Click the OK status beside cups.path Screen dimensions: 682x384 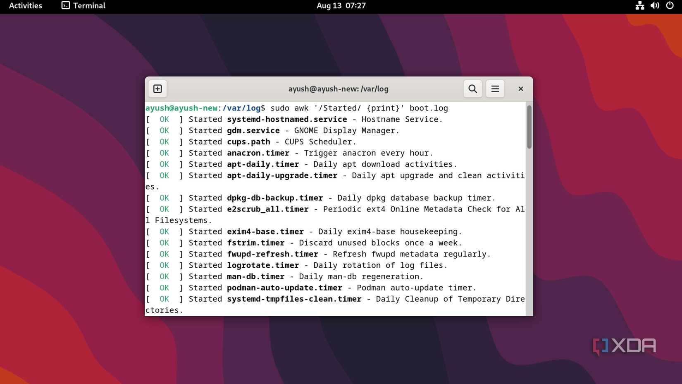[x=164, y=142]
